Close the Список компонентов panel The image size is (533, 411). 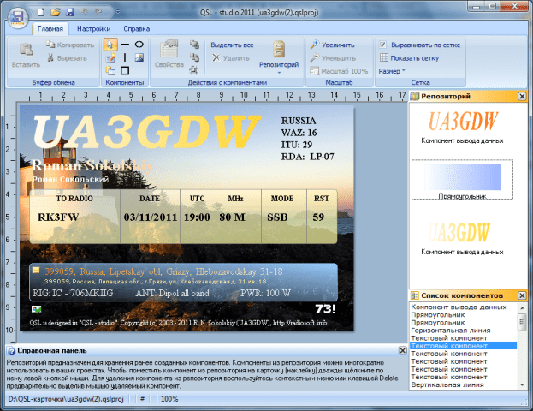pos(522,295)
